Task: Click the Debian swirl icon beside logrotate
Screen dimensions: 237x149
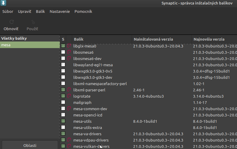Action: point(69,96)
